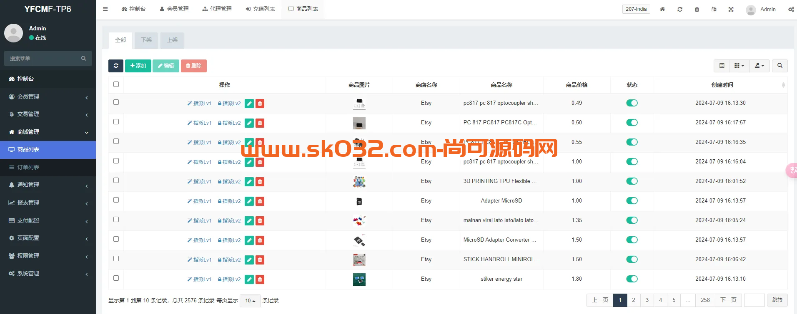Click the dark refresh table button
Viewport: 797px width, 314px height.
tap(116, 66)
